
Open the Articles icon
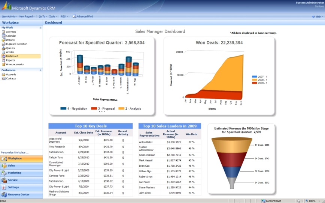tap(3, 52)
